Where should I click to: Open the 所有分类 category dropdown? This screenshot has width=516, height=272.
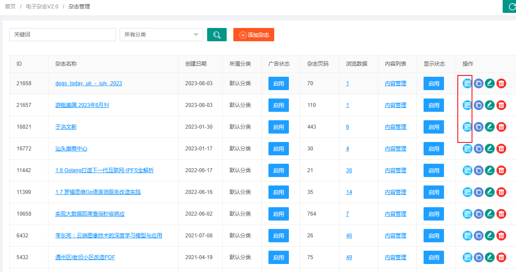(x=161, y=35)
